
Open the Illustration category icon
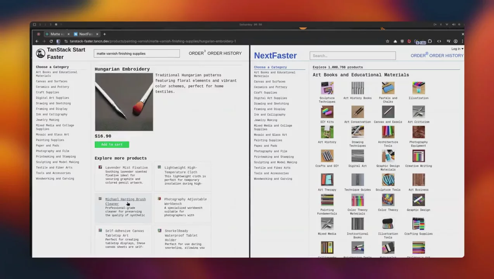point(418,88)
